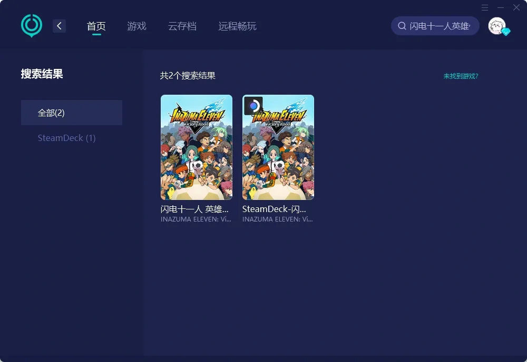Click INAZUMA ELEVEN subtitle under SteamDeck game
Image resolution: width=527 pixels, height=362 pixels.
[x=278, y=219]
